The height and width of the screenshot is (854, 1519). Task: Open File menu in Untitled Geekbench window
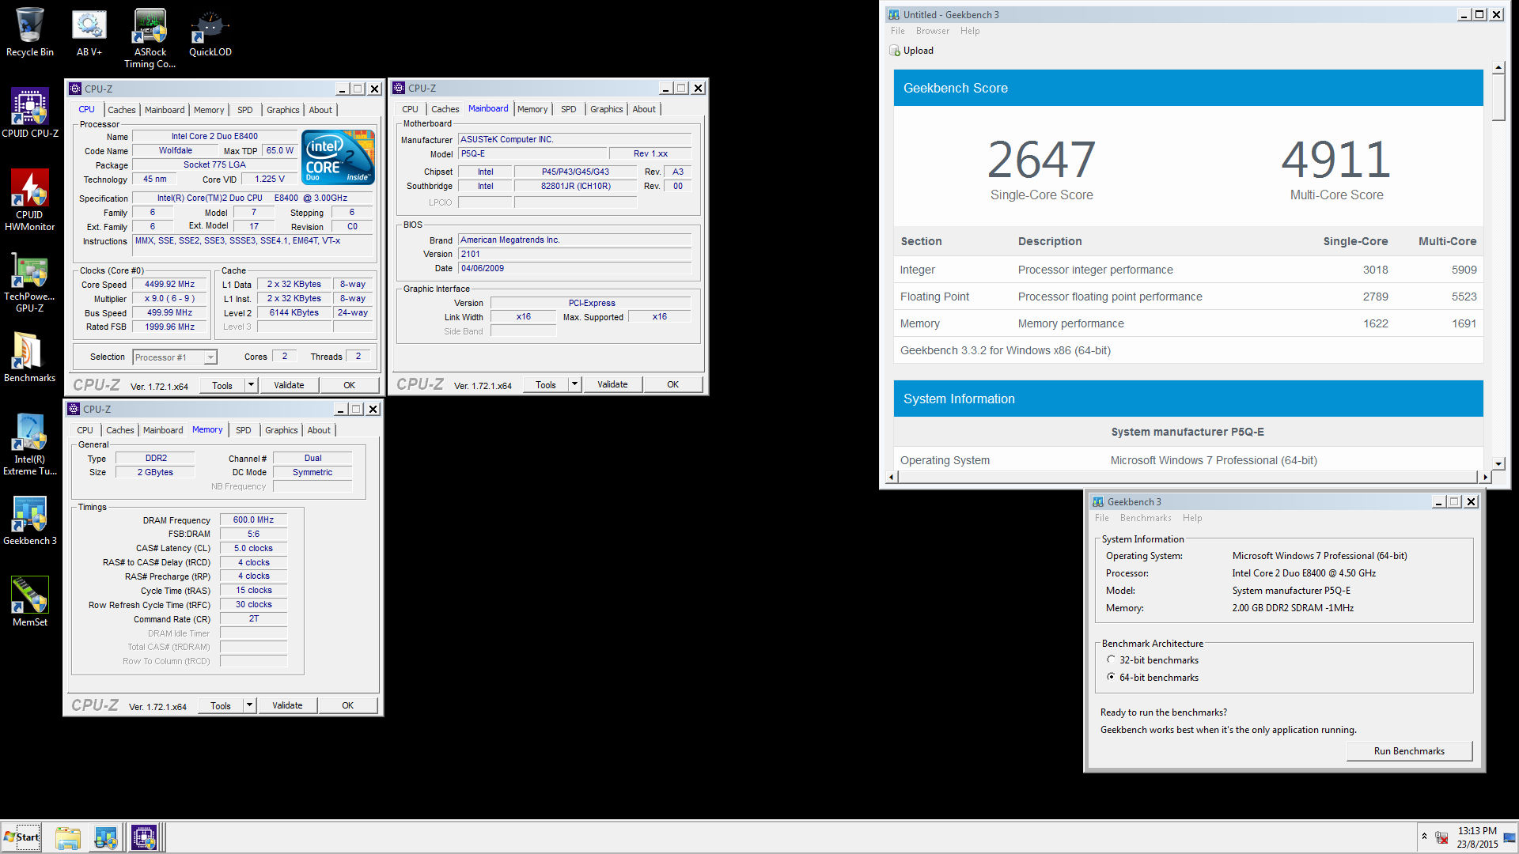click(x=897, y=31)
